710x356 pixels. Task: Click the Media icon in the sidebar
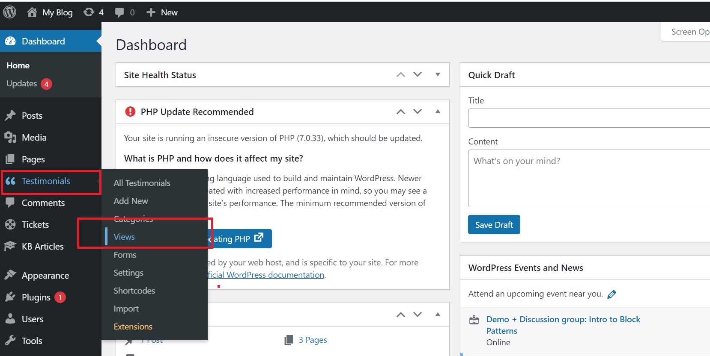10,138
